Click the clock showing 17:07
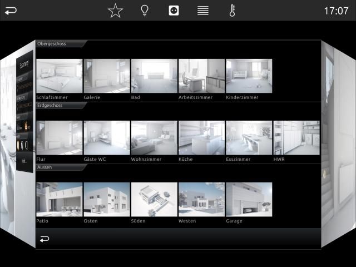 click(336, 11)
